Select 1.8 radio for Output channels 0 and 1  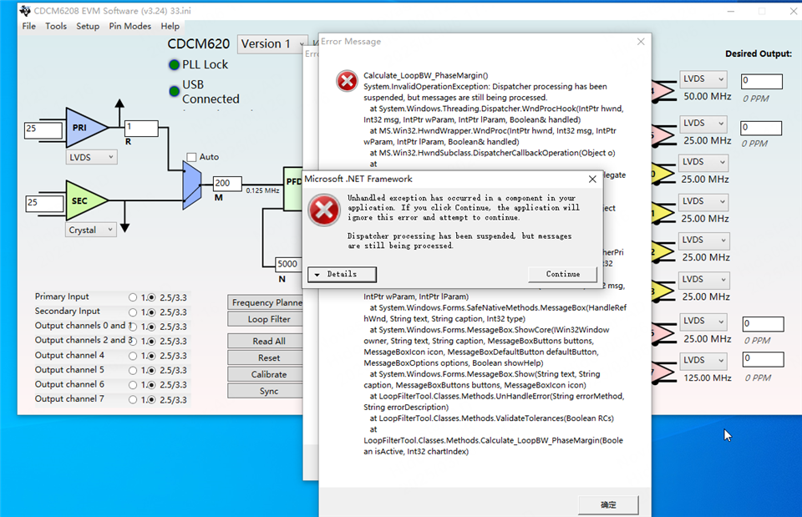pyautogui.click(x=133, y=327)
